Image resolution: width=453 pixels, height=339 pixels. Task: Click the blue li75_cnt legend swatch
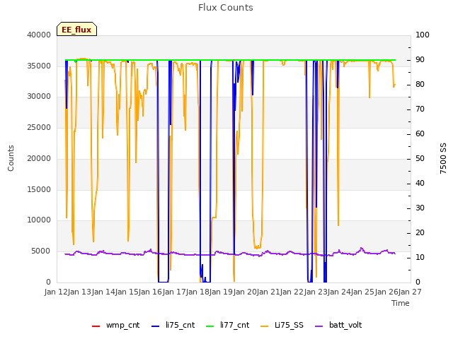[156, 326]
